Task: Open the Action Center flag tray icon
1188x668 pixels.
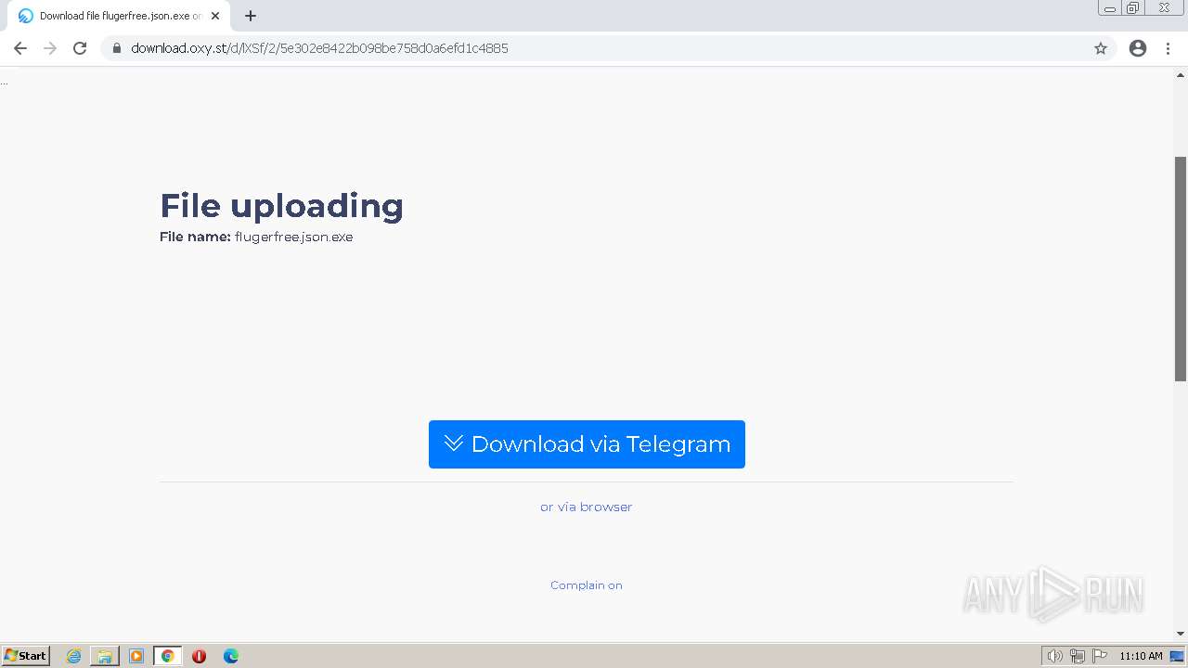Action: (x=1100, y=656)
